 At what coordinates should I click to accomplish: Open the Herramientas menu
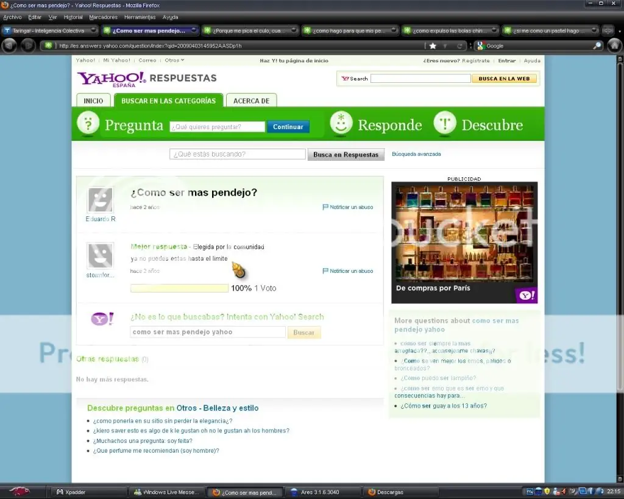tap(140, 17)
